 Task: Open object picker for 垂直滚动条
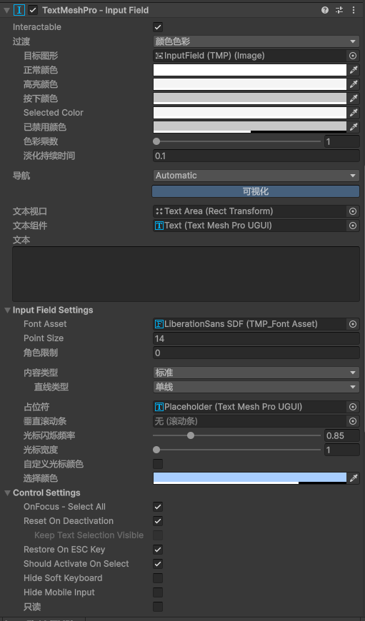[353, 421]
